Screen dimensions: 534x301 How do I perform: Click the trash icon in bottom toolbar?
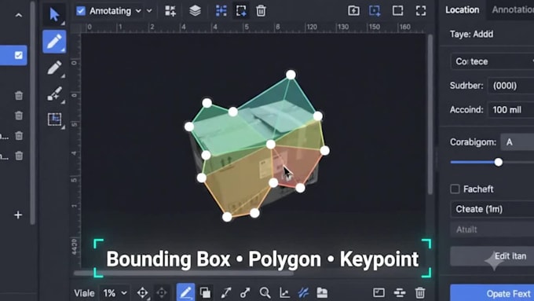click(x=420, y=292)
